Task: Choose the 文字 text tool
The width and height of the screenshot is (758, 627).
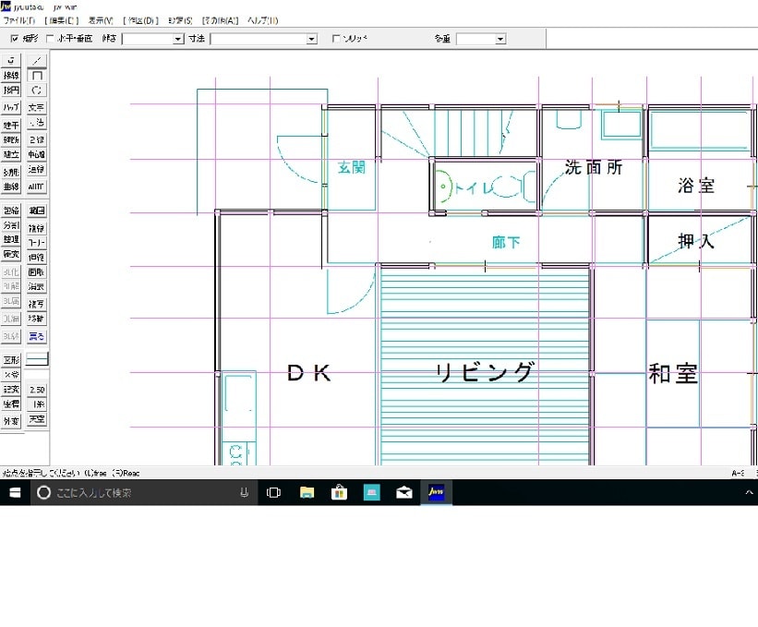Action: [x=37, y=107]
